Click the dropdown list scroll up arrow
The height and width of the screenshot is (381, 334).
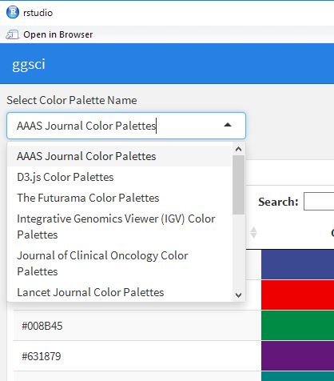pyautogui.click(x=239, y=149)
